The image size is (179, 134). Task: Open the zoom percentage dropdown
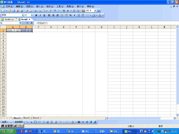tap(95, 11)
